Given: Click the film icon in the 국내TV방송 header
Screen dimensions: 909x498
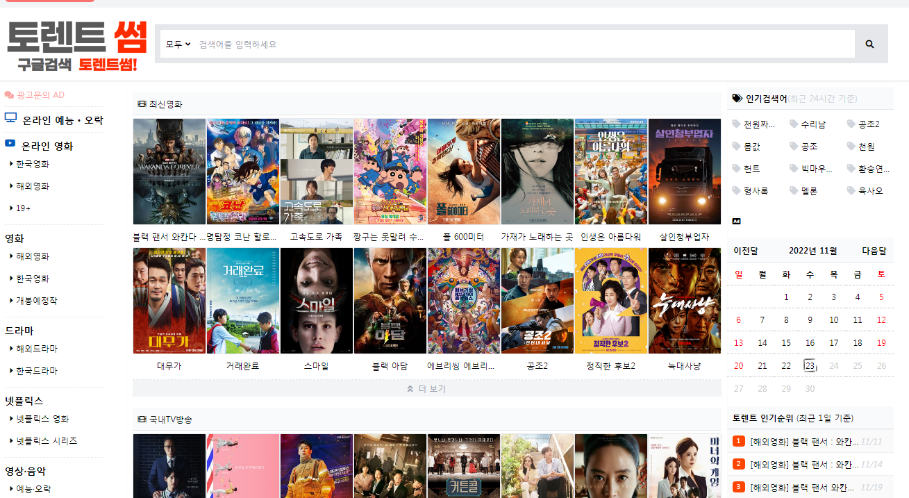Looking at the screenshot, I should tap(142, 420).
